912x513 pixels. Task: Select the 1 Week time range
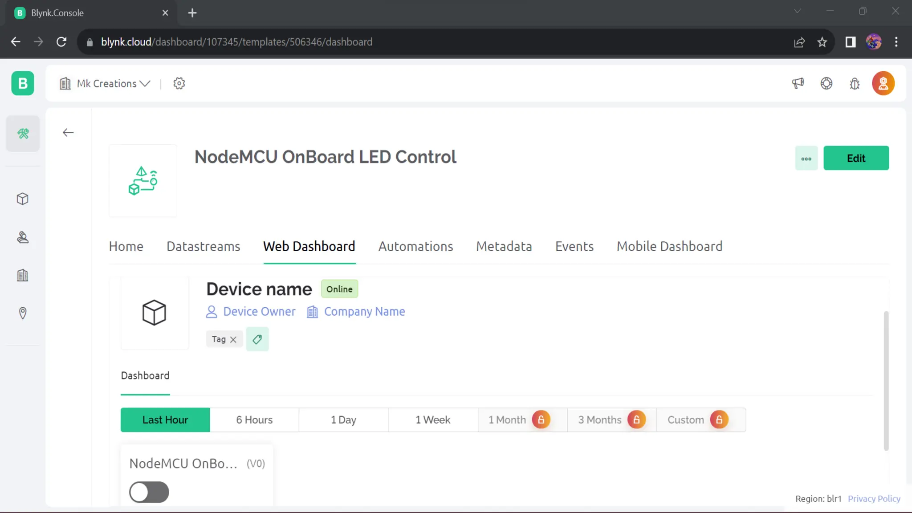[x=433, y=420]
